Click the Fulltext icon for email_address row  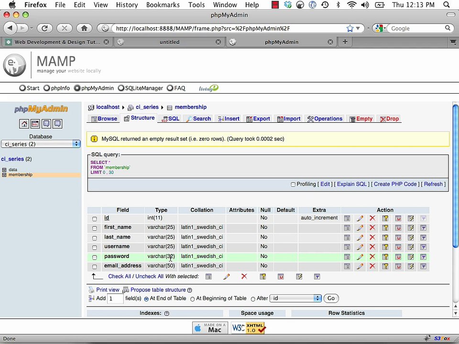pos(423,267)
